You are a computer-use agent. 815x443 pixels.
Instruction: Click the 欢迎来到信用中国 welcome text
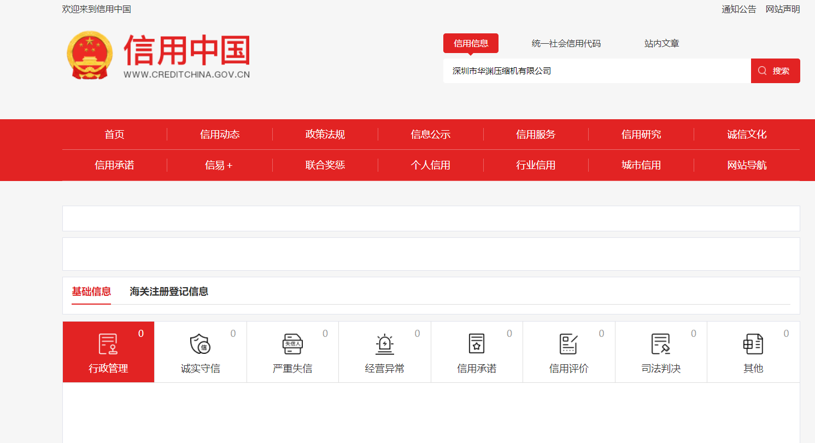coord(97,9)
